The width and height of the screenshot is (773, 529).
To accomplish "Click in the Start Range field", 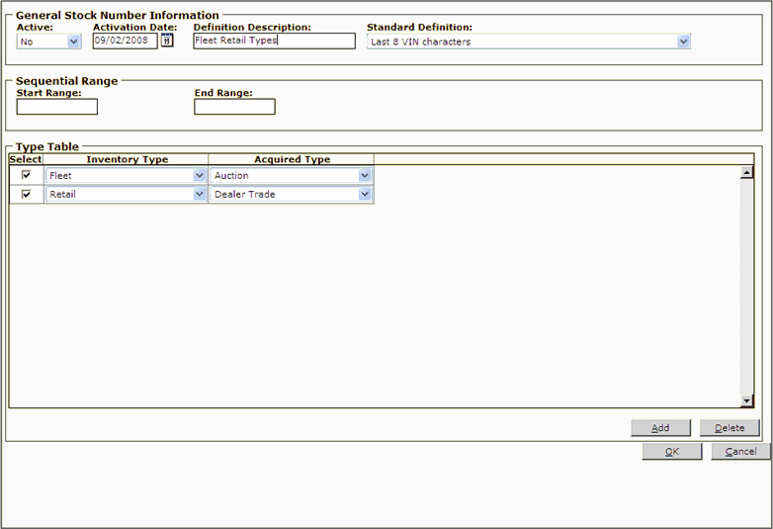I will (57, 107).
